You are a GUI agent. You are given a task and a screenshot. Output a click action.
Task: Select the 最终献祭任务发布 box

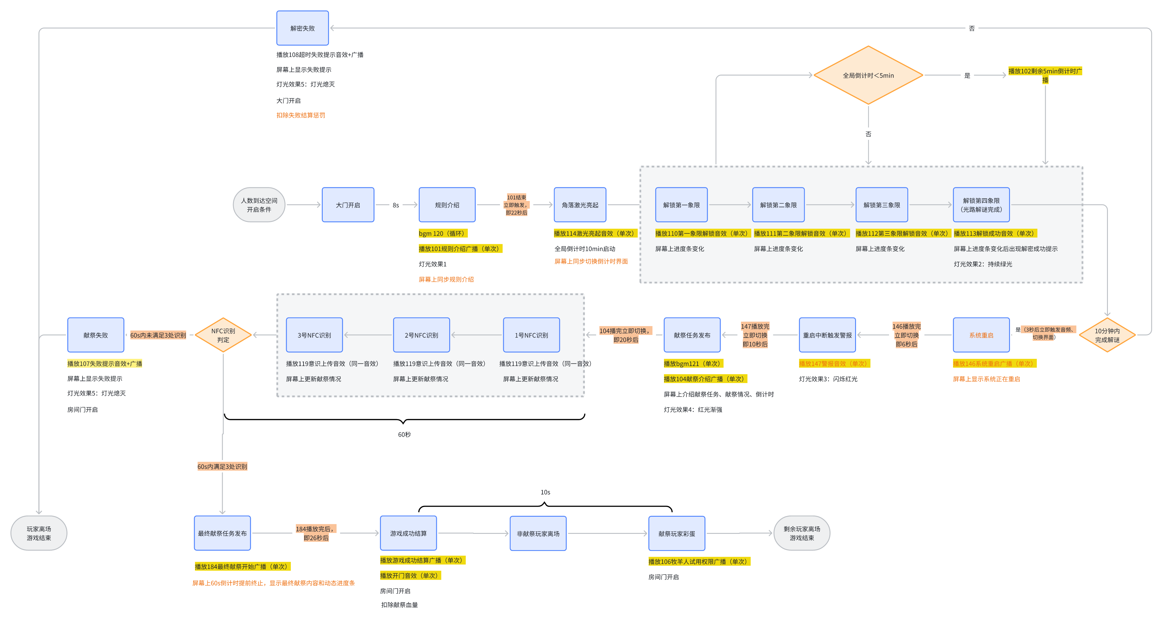pos(222,533)
